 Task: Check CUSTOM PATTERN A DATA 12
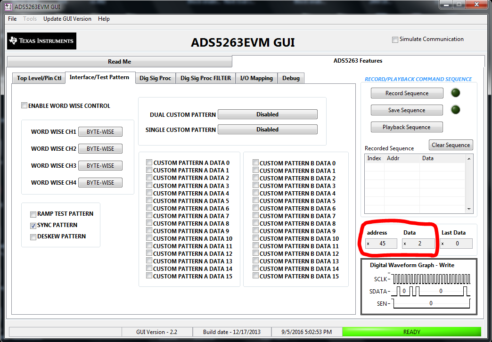[x=149, y=253]
